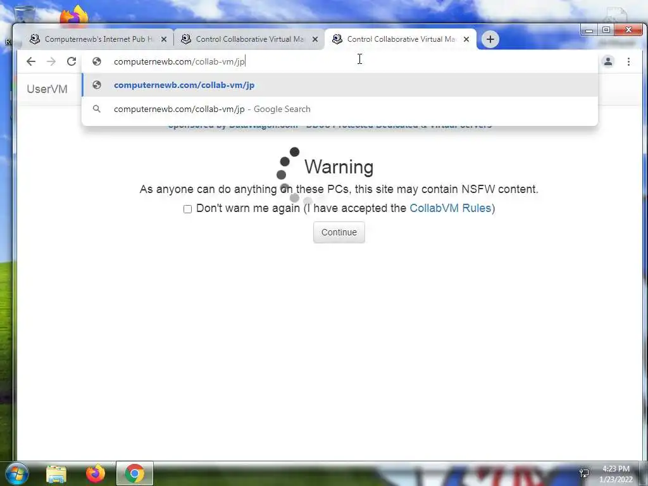
Task: Close the active third tab
Action: click(x=466, y=39)
